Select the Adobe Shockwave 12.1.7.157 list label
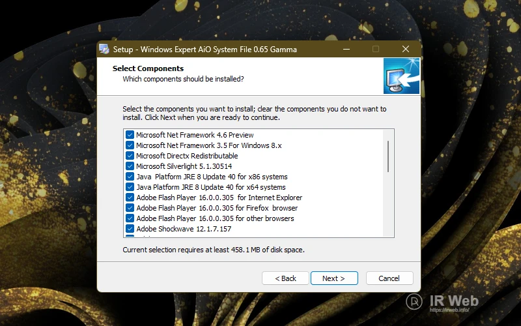The height and width of the screenshot is (326, 521). point(183,229)
